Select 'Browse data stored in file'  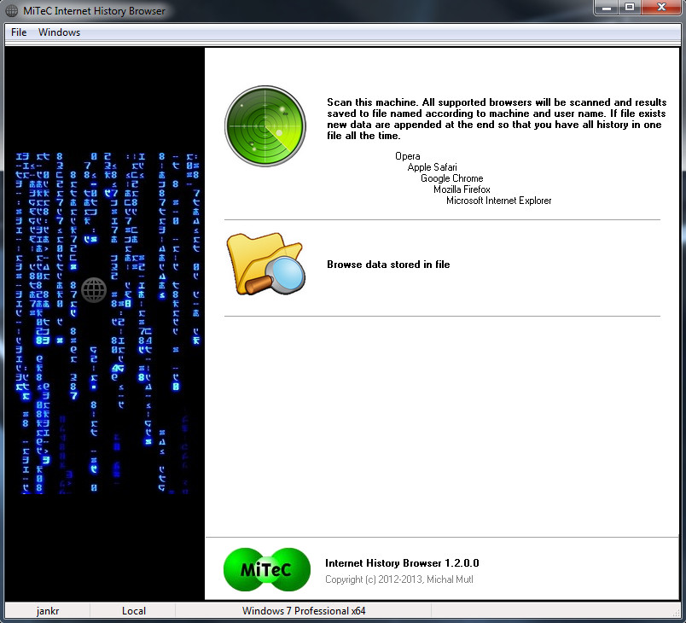(388, 265)
